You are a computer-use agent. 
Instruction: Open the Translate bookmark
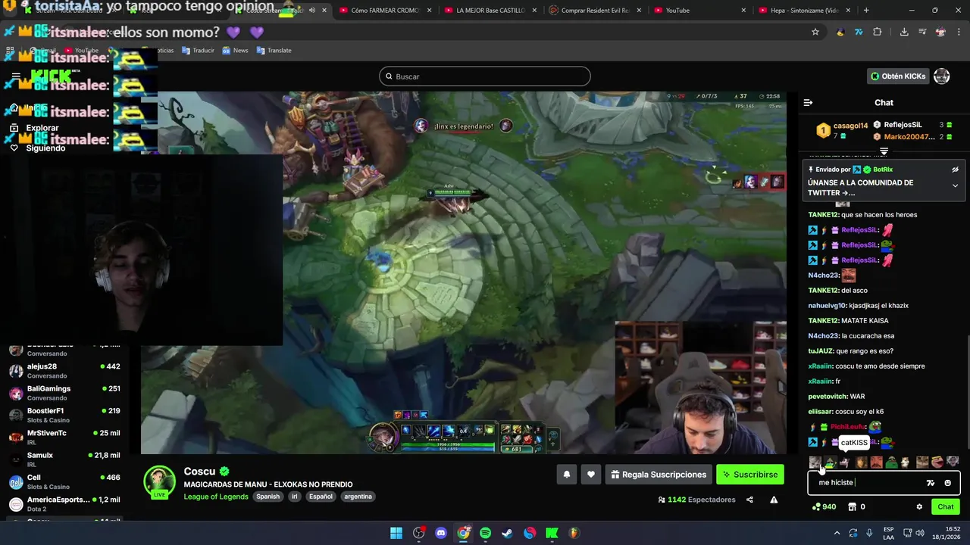[x=274, y=51]
